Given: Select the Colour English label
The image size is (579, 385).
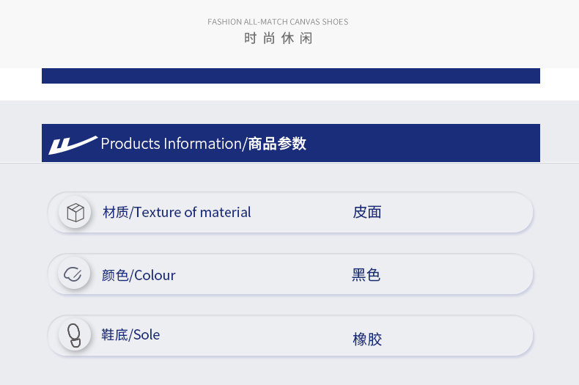Looking at the screenshot, I should click(155, 276).
